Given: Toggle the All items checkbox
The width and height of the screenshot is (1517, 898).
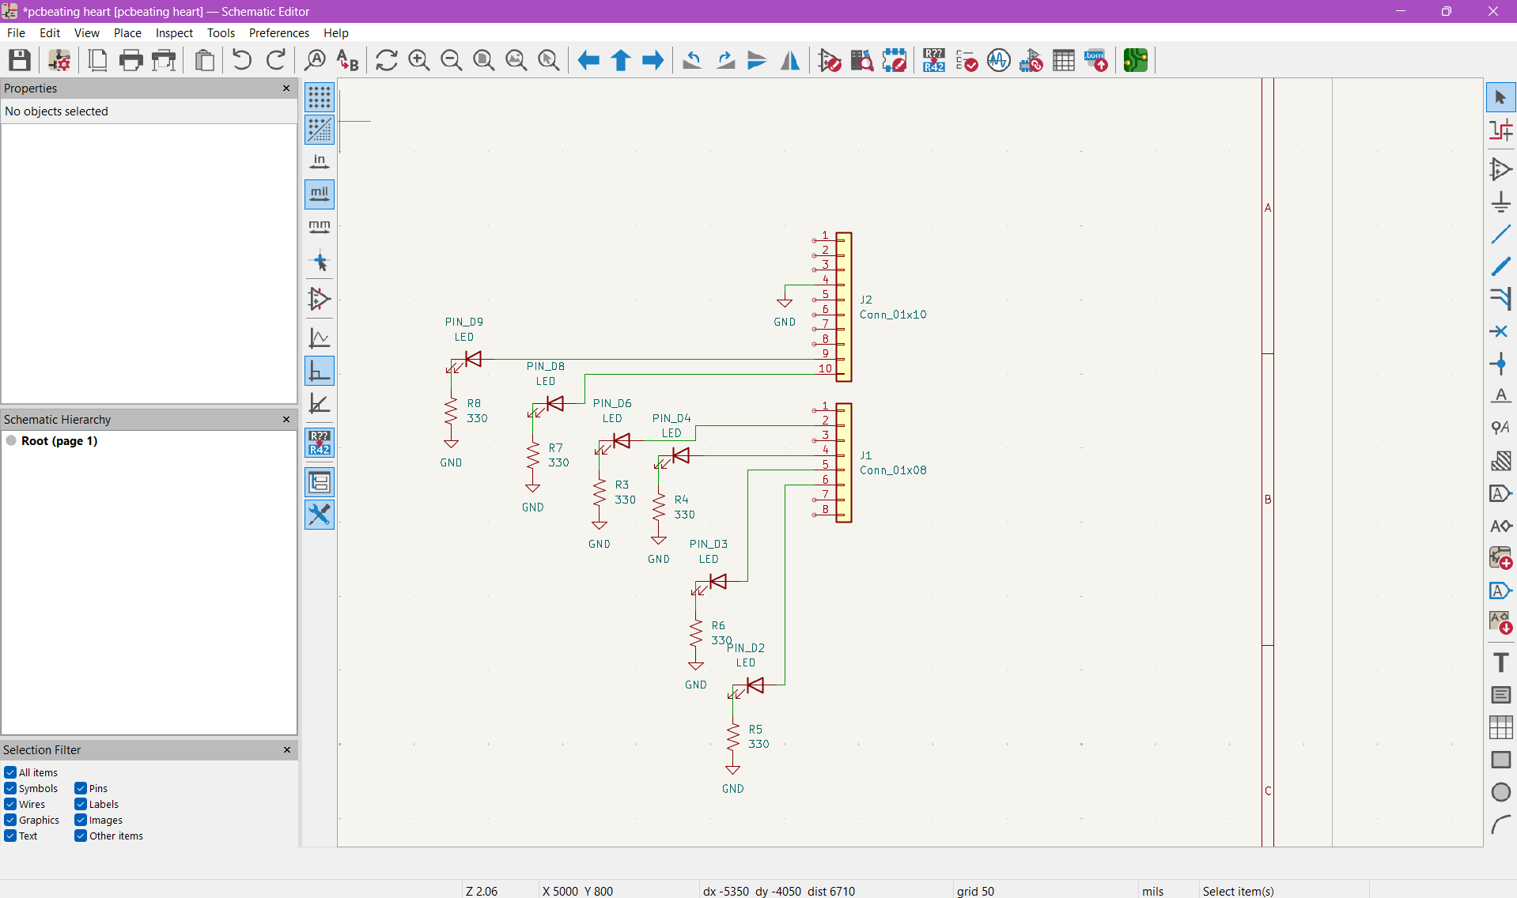Looking at the screenshot, I should [x=10, y=772].
